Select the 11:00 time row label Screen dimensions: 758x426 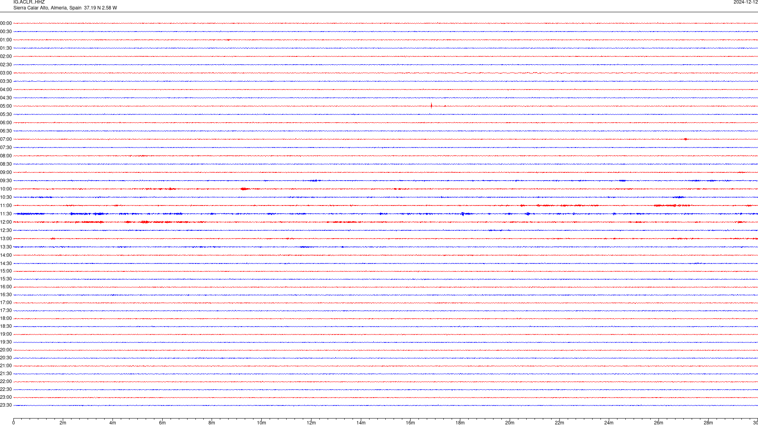[x=6, y=206]
